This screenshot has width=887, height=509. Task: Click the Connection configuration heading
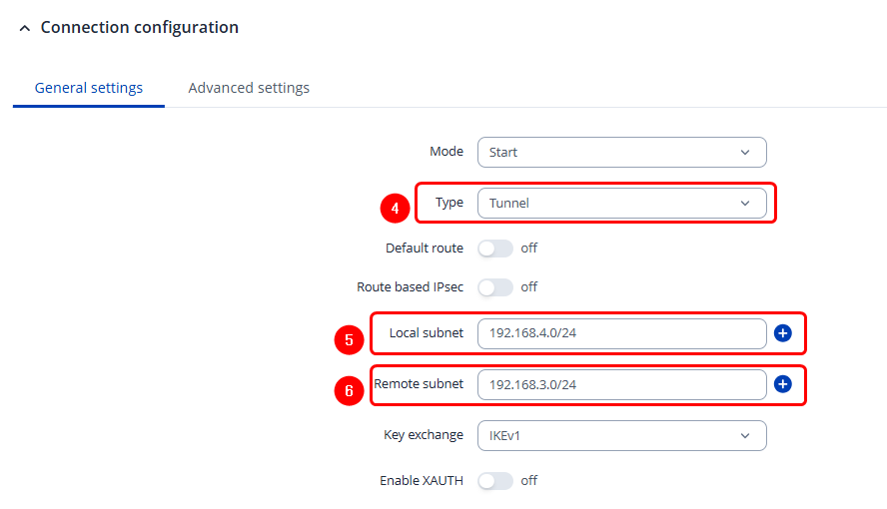(139, 28)
